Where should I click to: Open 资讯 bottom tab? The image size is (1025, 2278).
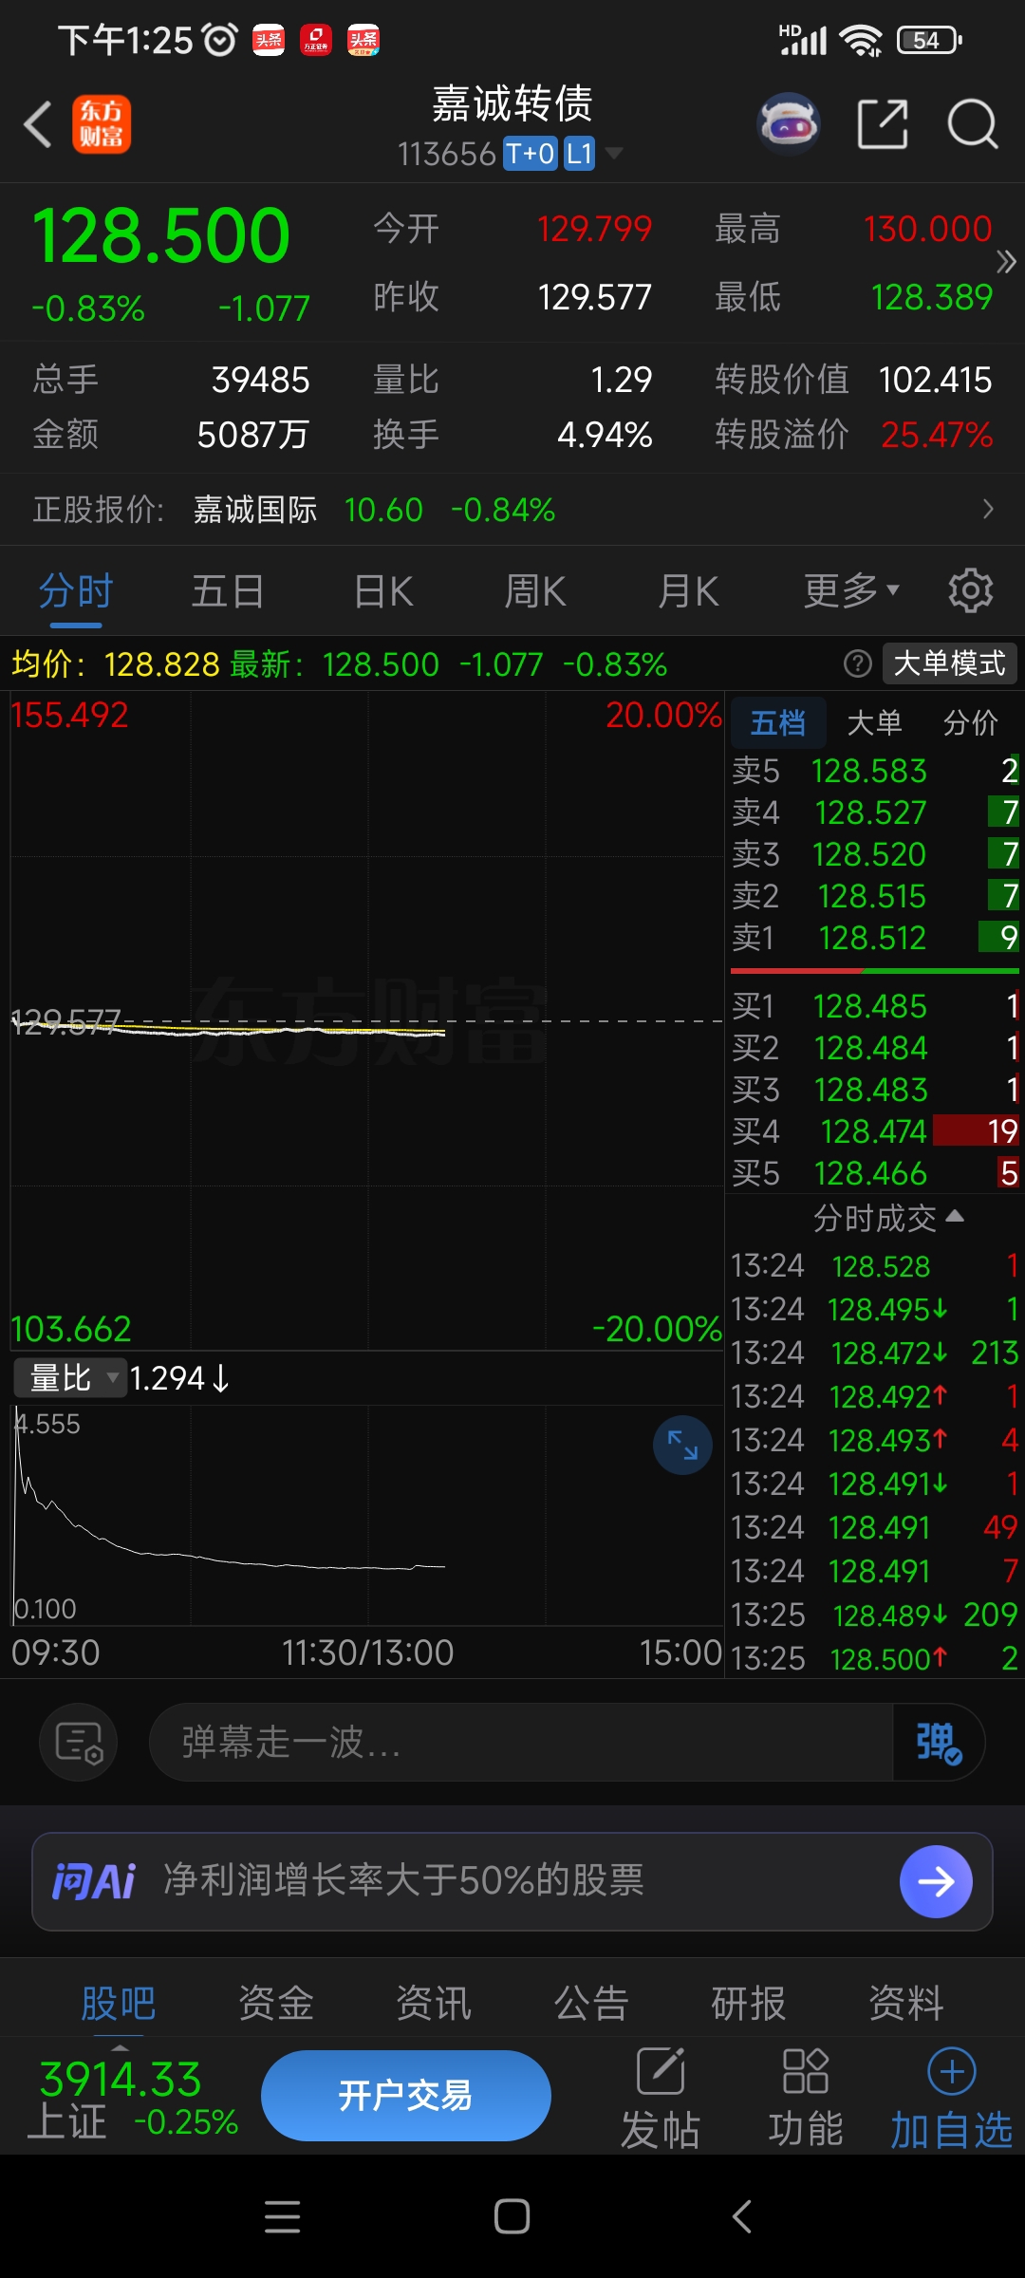(x=434, y=2003)
